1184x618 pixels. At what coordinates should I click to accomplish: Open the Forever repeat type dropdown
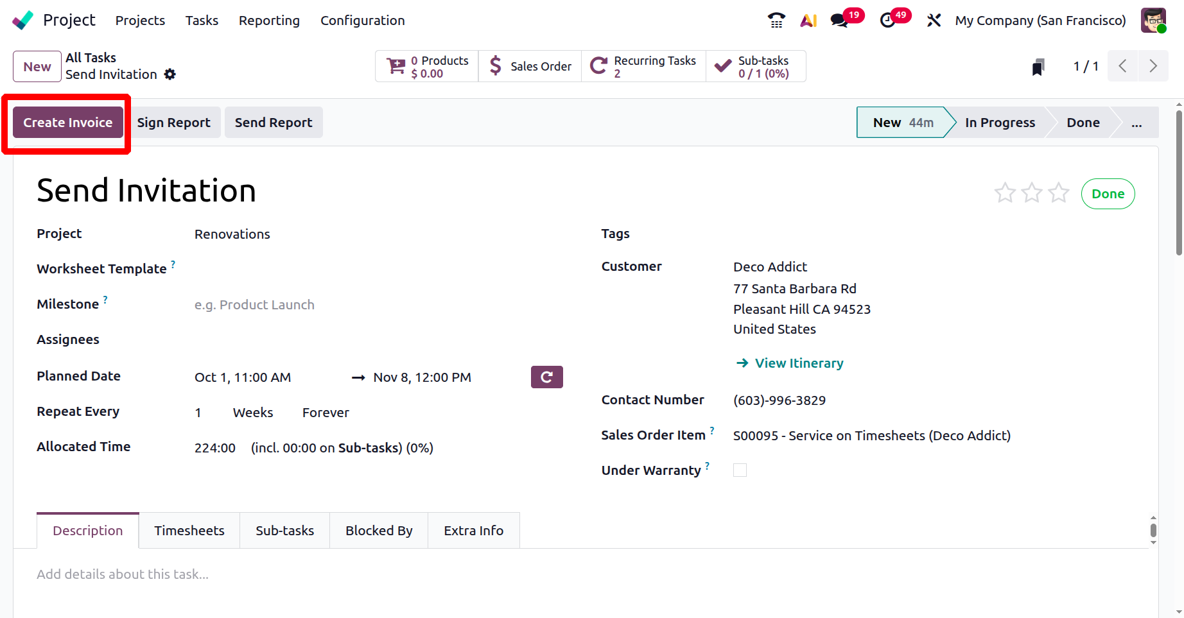click(x=326, y=413)
